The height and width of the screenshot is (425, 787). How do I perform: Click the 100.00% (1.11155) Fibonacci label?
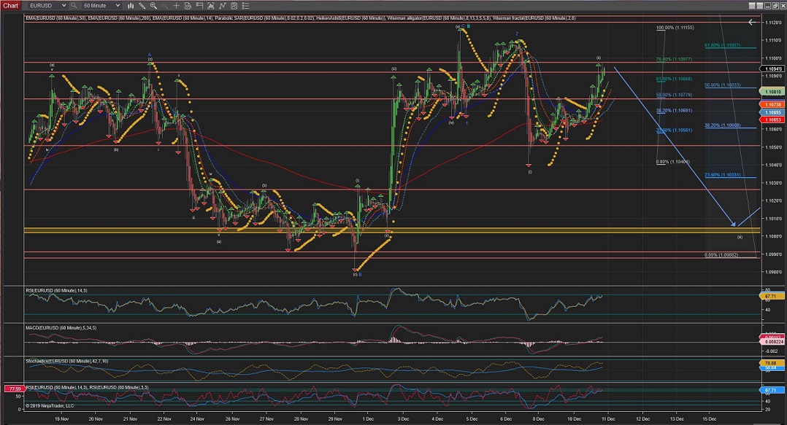point(675,28)
